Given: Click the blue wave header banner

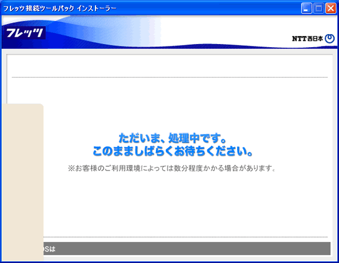Looking at the screenshot, I should pyautogui.click(x=169, y=32).
